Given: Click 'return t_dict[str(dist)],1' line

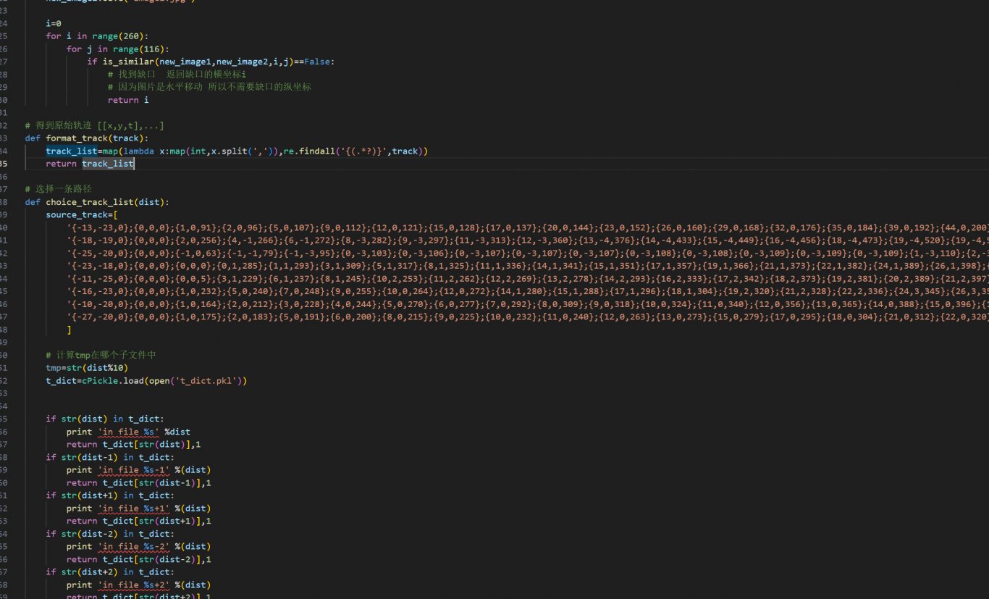Looking at the screenshot, I should click(134, 444).
